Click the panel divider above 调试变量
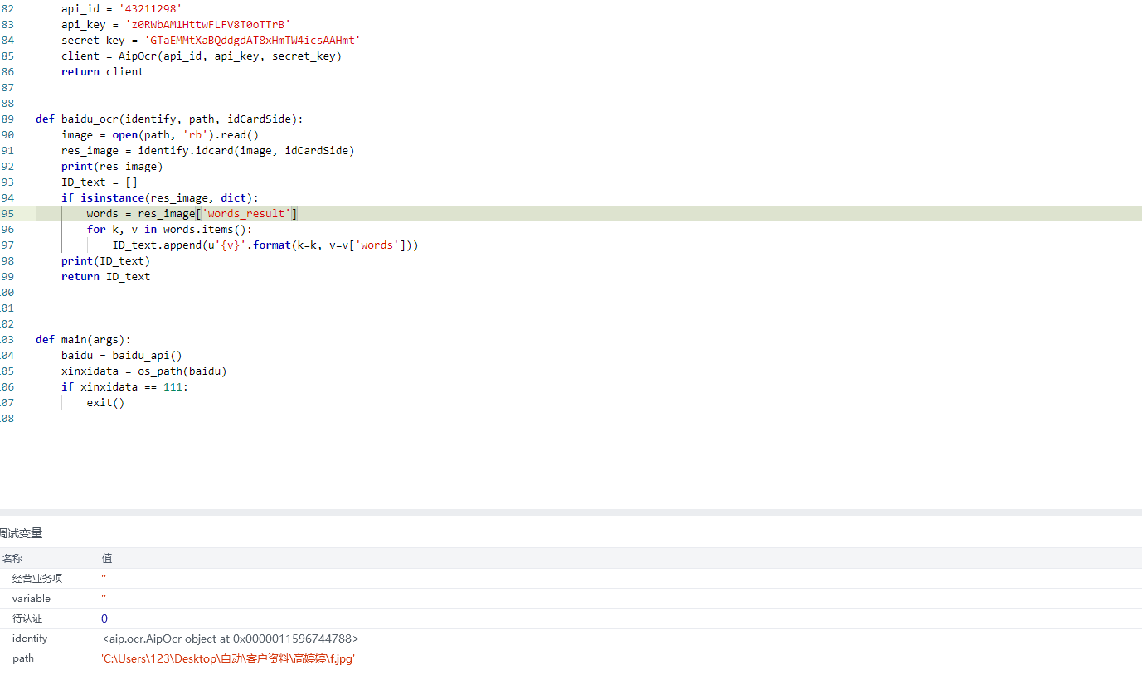 click(571, 512)
